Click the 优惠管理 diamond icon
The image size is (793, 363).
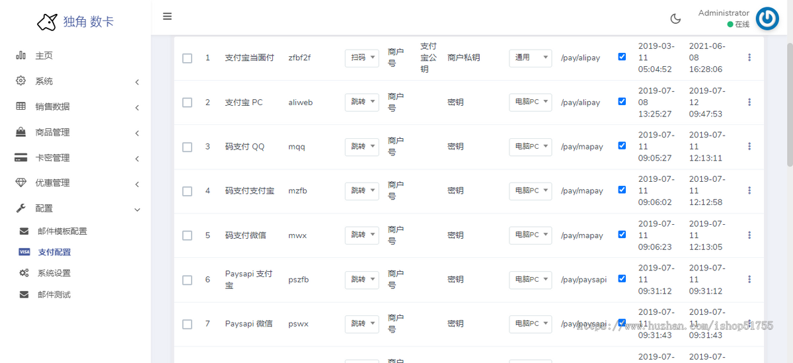pos(21,183)
